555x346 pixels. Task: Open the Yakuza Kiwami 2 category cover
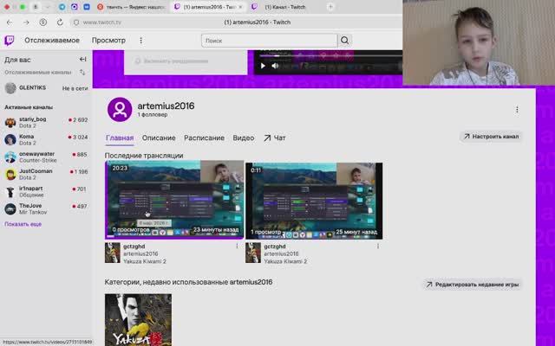[x=138, y=320]
